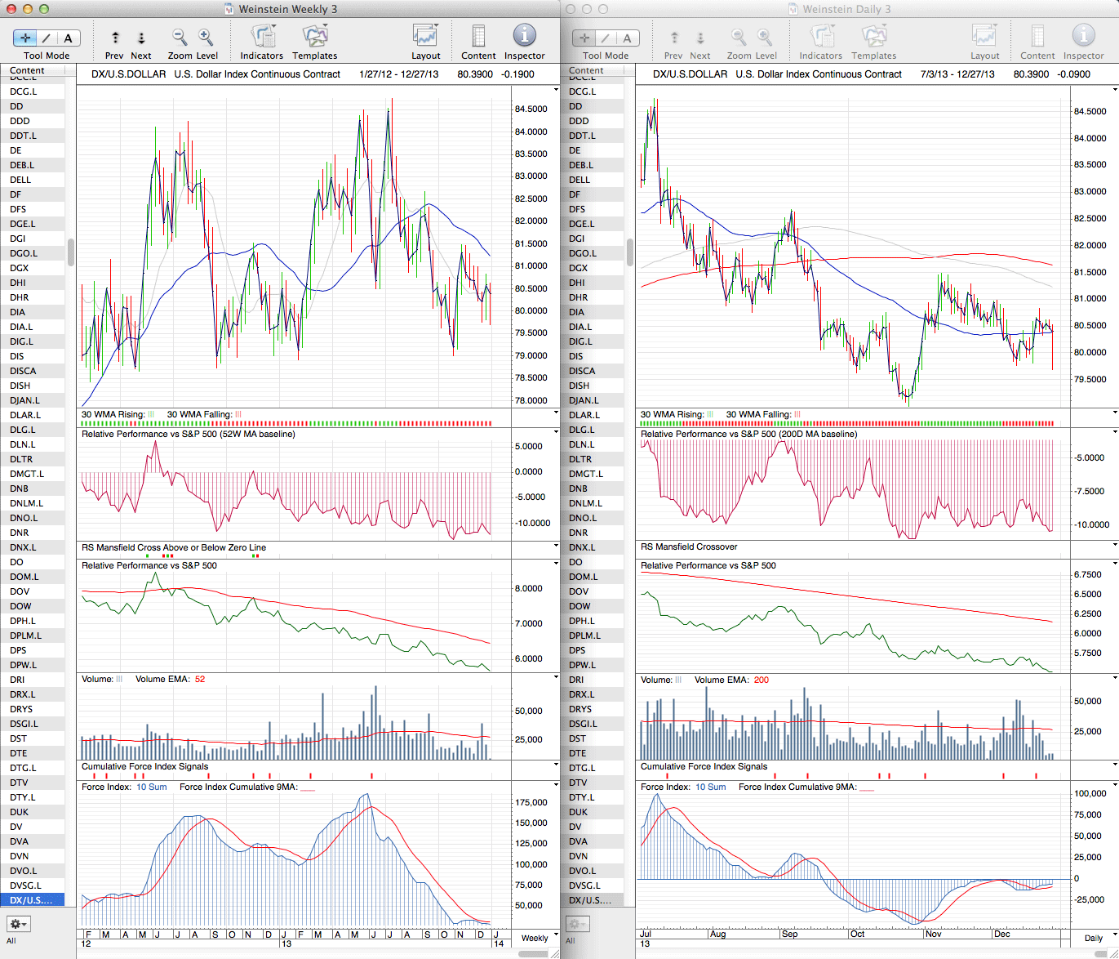Image resolution: width=1119 pixels, height=959 pixels.
Task: Toggle the Inspector panel in Weekly window
Action: click(x=524, y=38)
